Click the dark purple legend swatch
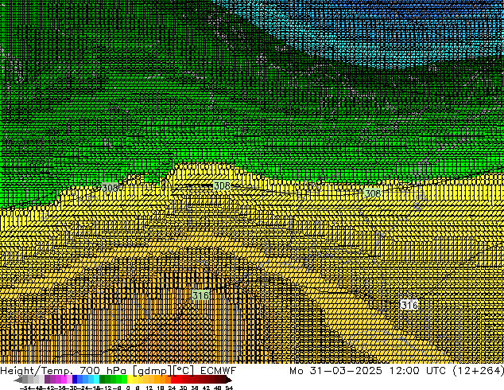Image resolution: width=504 pixels, height=390 pixels. [x=47, y=379]
